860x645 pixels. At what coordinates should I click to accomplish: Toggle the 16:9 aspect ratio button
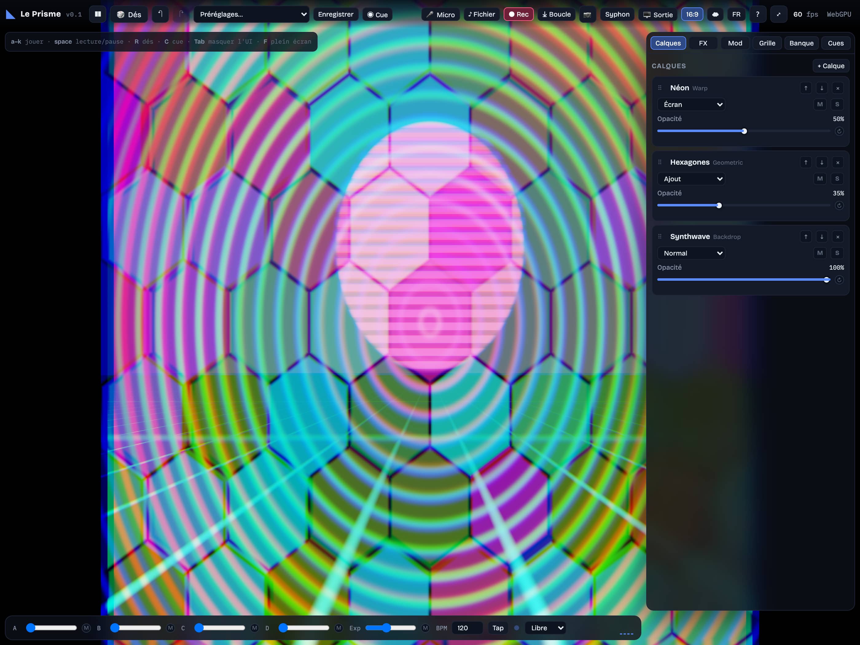[692, 14]
